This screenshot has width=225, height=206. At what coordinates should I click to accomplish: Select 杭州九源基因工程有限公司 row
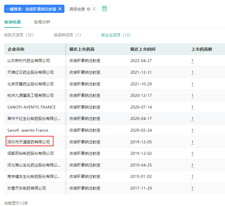(30, 95)
